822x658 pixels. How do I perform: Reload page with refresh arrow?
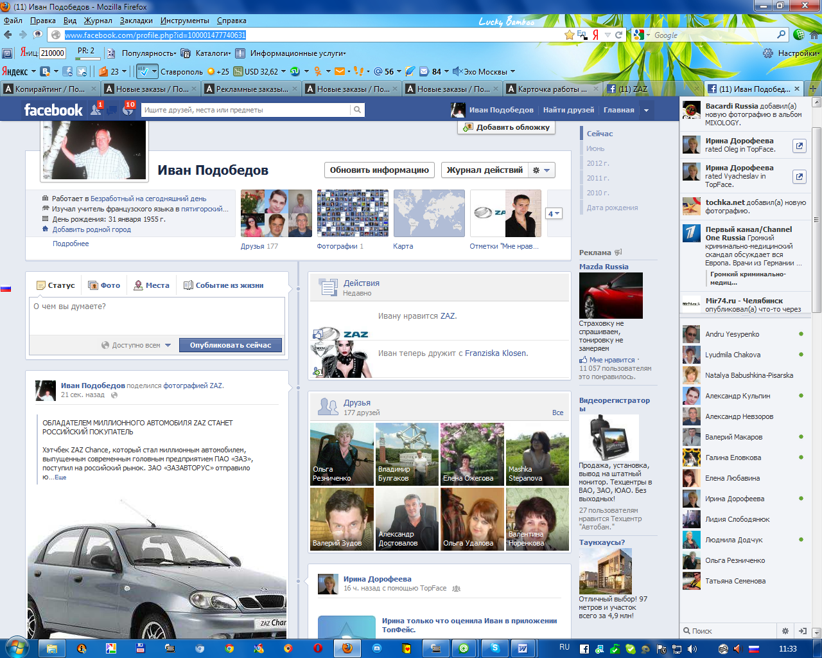[619, 35]
